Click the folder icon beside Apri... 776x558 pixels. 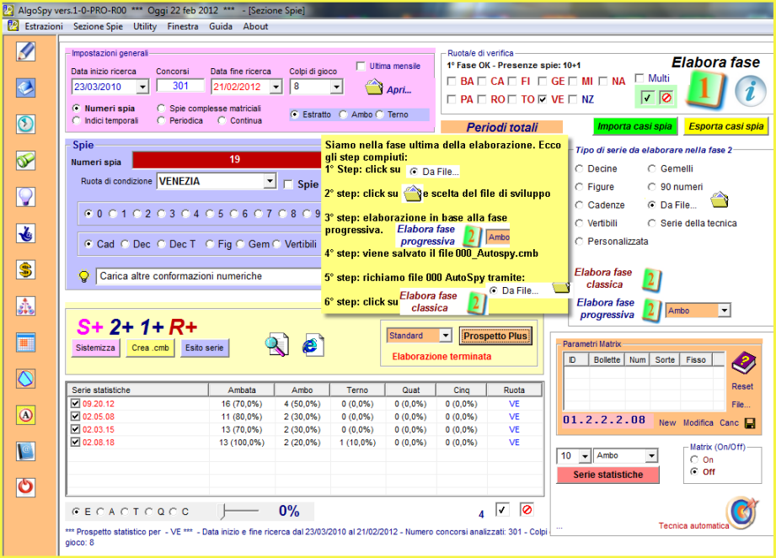pos(373,88)
